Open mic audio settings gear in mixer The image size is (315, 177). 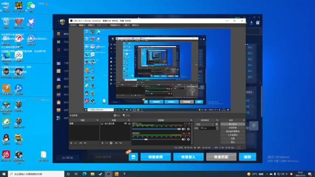click(x=188, y=129)
